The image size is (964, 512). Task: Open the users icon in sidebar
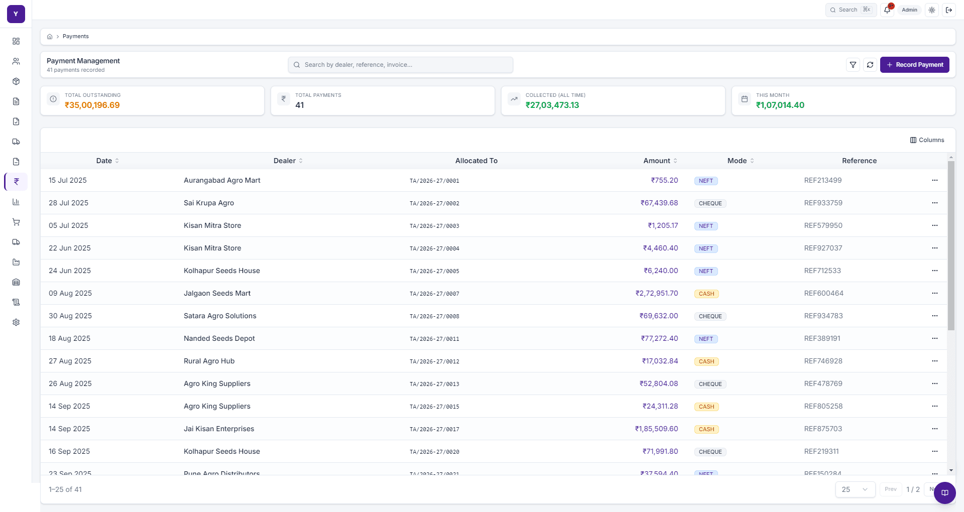pos(16,61)
